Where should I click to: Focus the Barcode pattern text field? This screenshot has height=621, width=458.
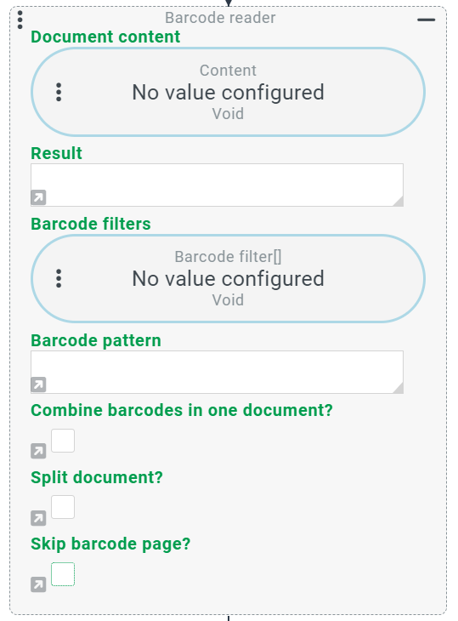click(218, 372)
